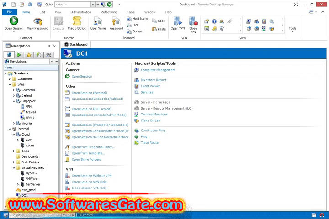The width and height of the screenshot is (329, 219).
Task: Collapse the Singapore site
Action: pos(14,101)
